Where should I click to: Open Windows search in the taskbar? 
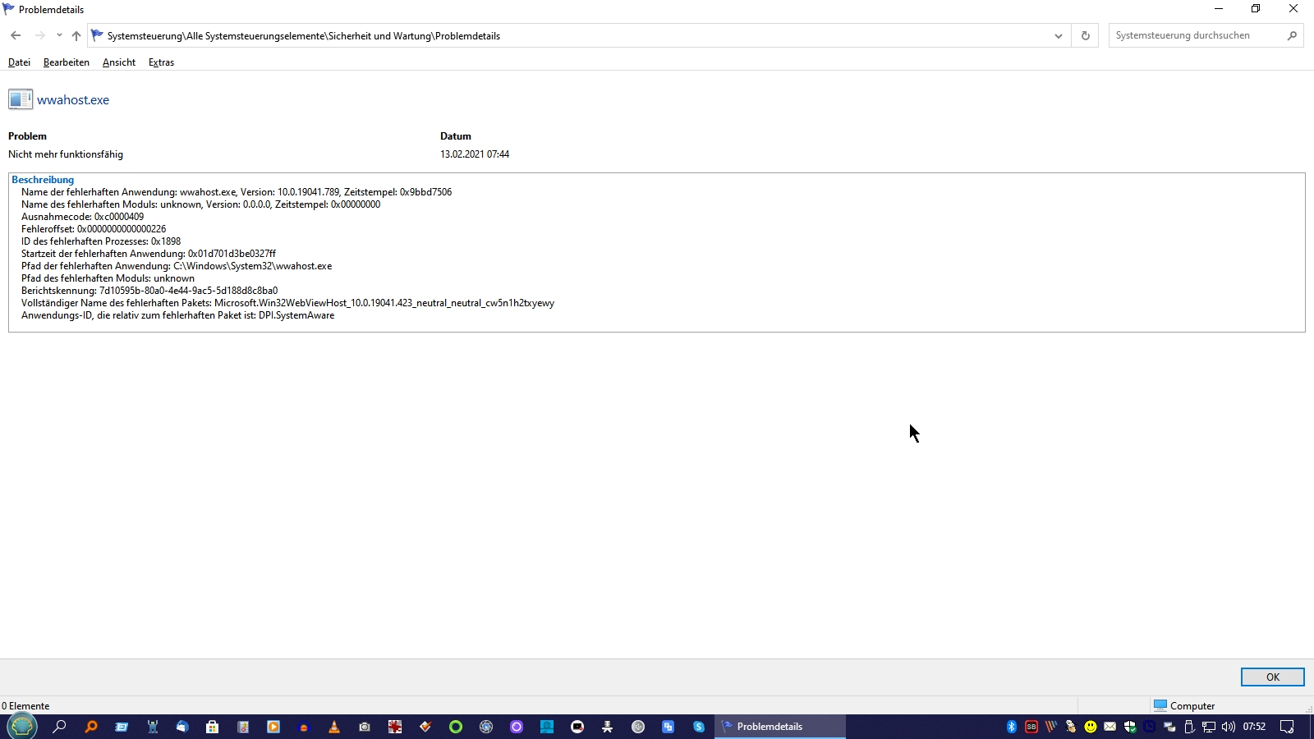(59, 727)
